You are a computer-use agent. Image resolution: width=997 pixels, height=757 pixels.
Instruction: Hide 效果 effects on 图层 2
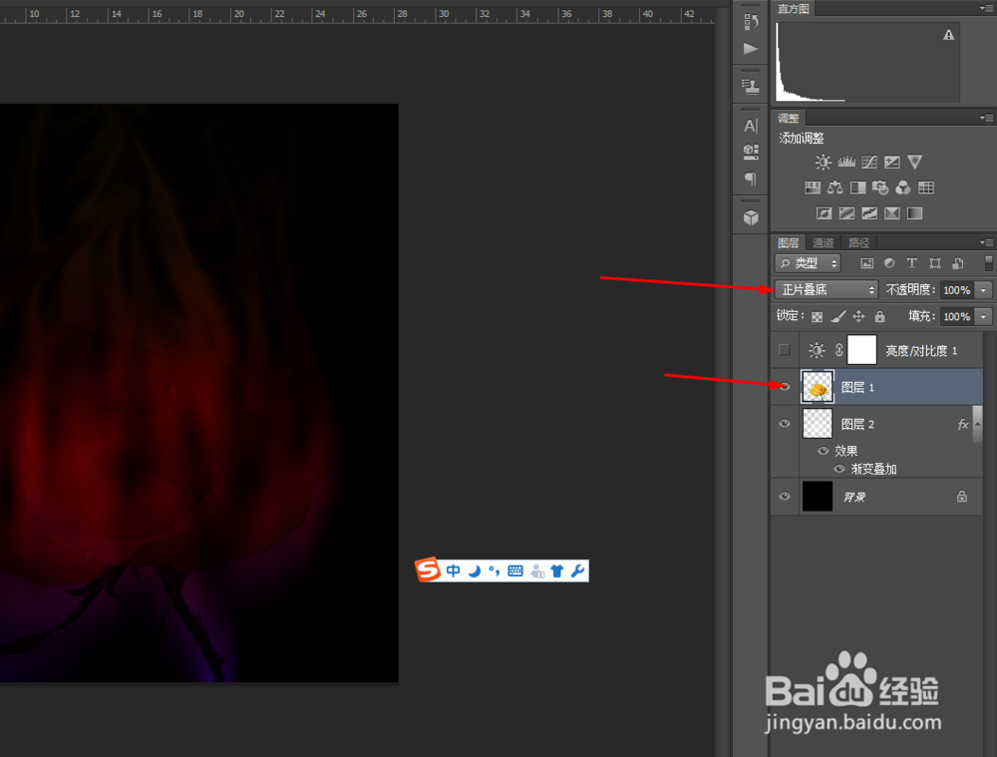click(823, 451)
